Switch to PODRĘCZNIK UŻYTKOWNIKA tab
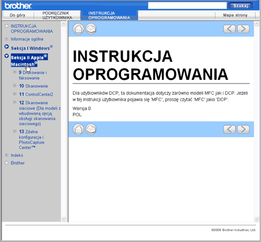The image size is (261, 242). click(57, 15)
